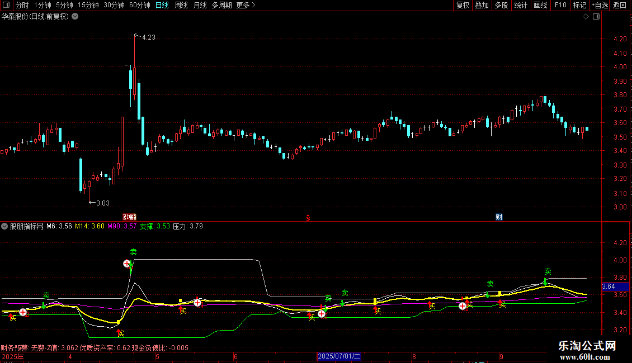Viewport: 632px width, 363px height.
Task: Open F10 company information
Action: 560,5
